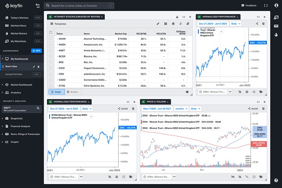Collapse the sidebar using the menu icon
Image resolution: width=282 pixels, height=188 pixels.
(38, 6)
